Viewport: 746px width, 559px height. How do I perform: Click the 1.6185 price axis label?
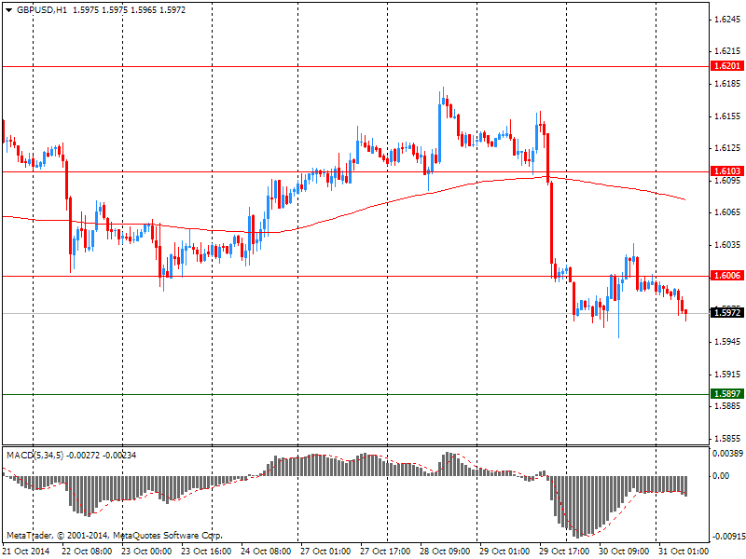727,84
